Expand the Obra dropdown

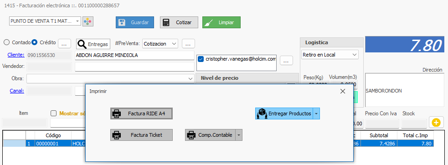tap(191, 78)
